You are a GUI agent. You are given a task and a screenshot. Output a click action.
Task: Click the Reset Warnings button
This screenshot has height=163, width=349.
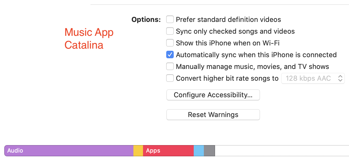tap(213, 115)
